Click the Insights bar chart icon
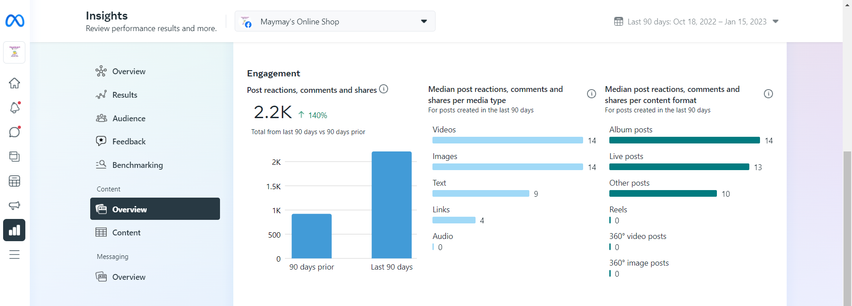 coord(15,230)
